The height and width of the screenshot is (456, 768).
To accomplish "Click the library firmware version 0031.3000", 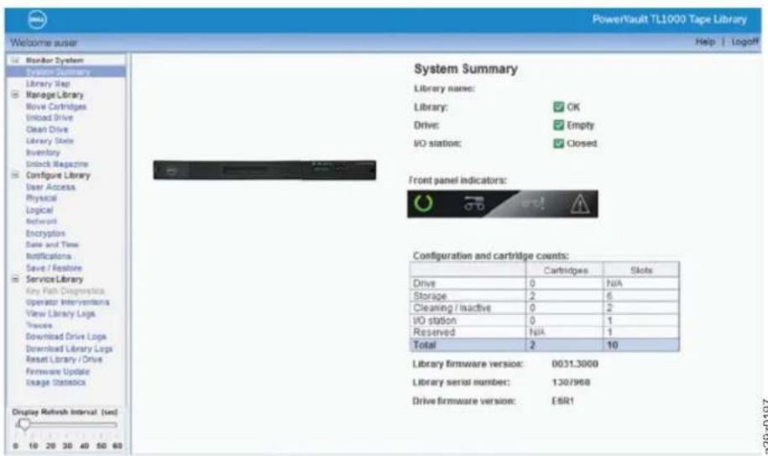I will click(x=574, y=364).
